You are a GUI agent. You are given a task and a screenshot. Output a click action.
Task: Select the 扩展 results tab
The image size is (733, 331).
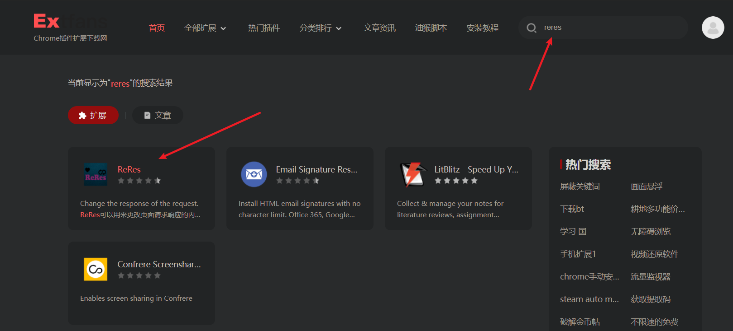(x=93, y=115)
